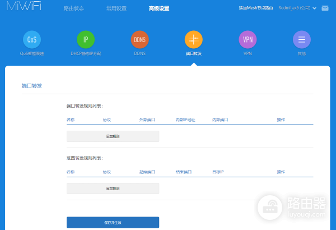Click the green IP circle icon
The width and height of the screenshot is (336, 230).
[x=86, y=40]
